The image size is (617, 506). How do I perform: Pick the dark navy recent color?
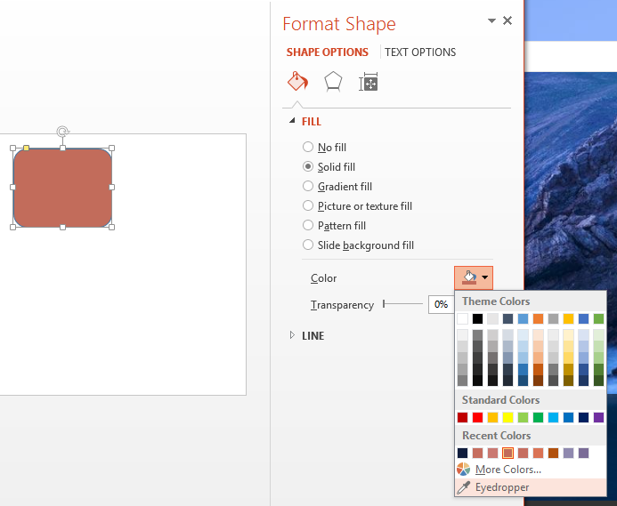[463, 453]
